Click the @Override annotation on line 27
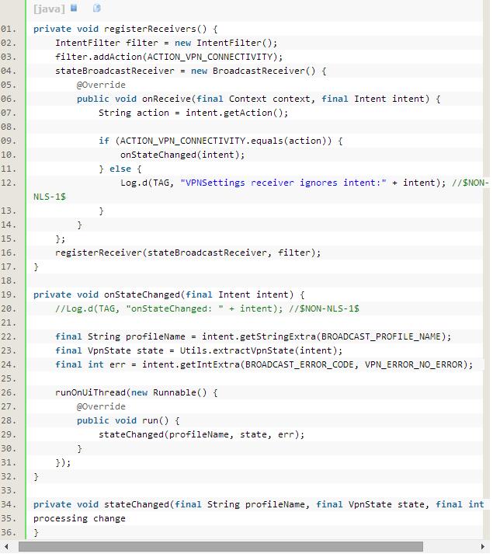This screenshot has width=493, height=554. [x=101, y=406]
